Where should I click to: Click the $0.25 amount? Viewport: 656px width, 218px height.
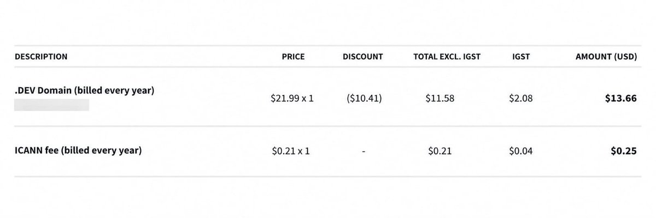(623, 152)
